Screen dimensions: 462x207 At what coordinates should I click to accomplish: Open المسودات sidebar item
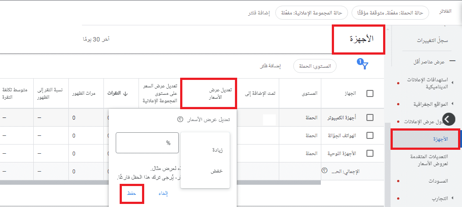click(x=438, y=181)
